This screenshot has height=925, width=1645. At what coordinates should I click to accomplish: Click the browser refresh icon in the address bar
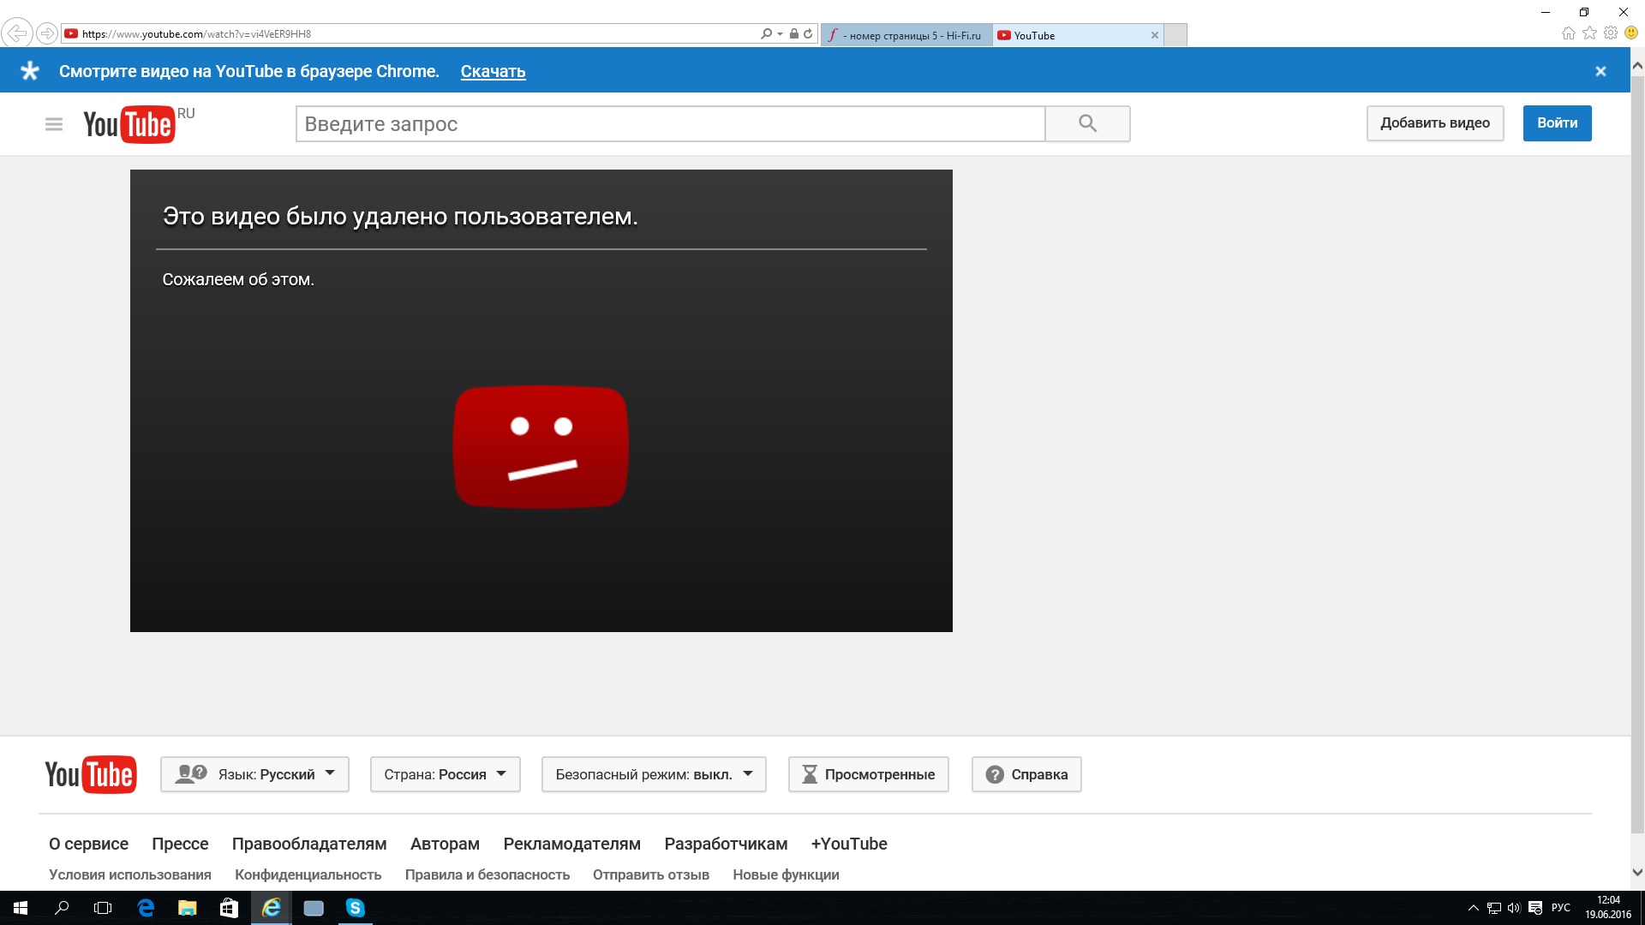point(808,34)
